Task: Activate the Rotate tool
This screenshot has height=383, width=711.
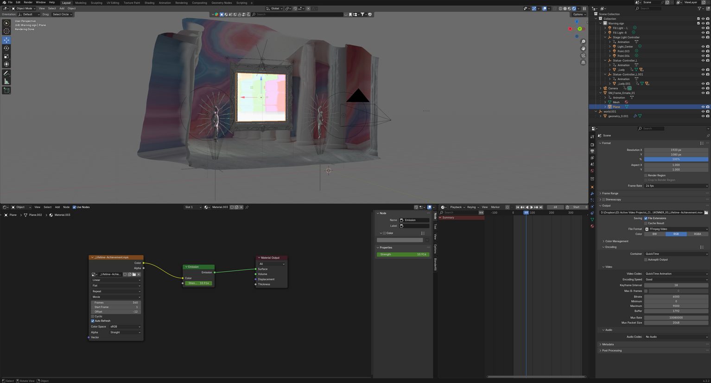Action: 6,48
